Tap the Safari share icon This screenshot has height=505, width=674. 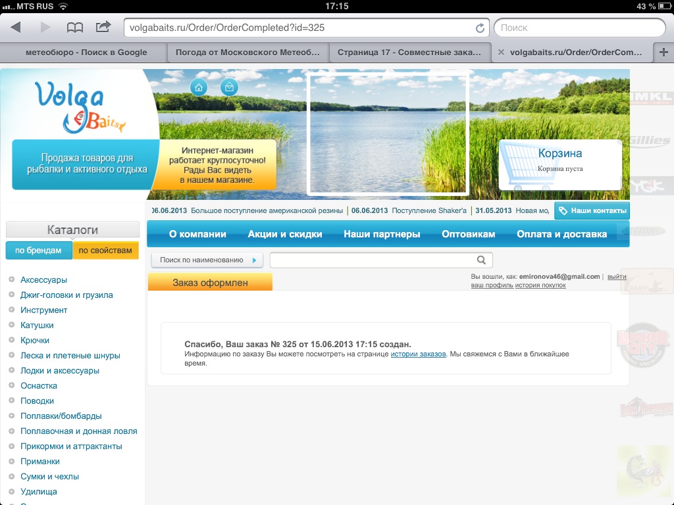(x=103, y=28)
